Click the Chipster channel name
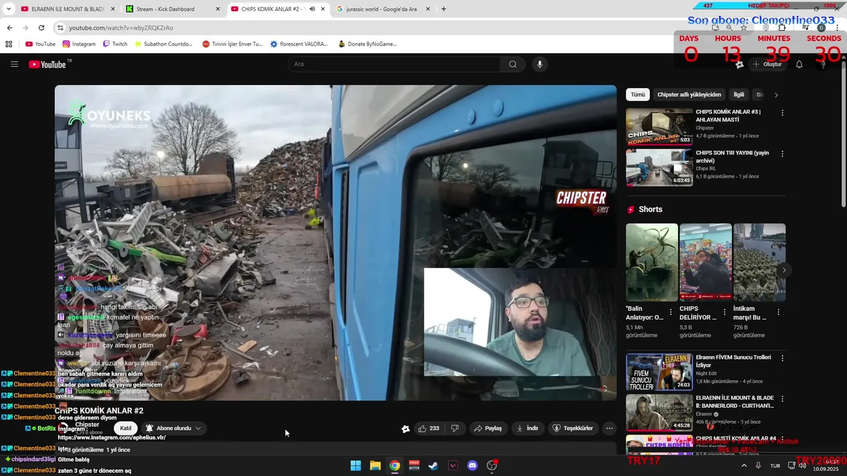 pos(87,424)
